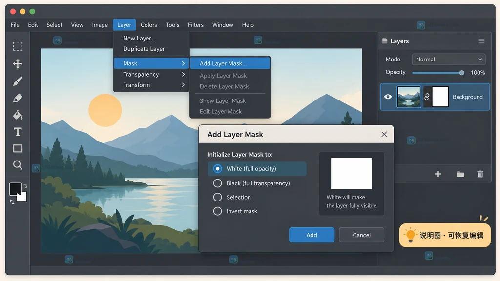Viewport: 500px width, 281px height.
Task: Click the Add button in dialog
Action: pyautogui.click(x=312, y=235)
